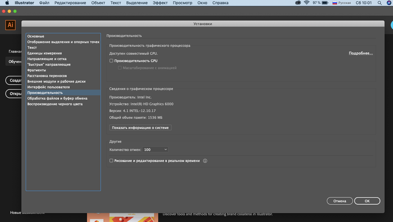
Task: Open the Окно menu
Action: [202, 3]
